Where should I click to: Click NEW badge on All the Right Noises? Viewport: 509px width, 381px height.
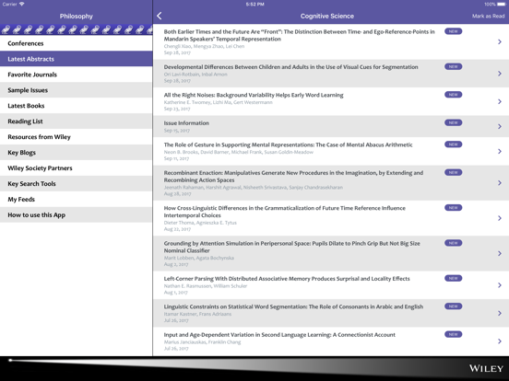point(453,95)
